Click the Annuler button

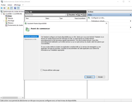(100, 77)
